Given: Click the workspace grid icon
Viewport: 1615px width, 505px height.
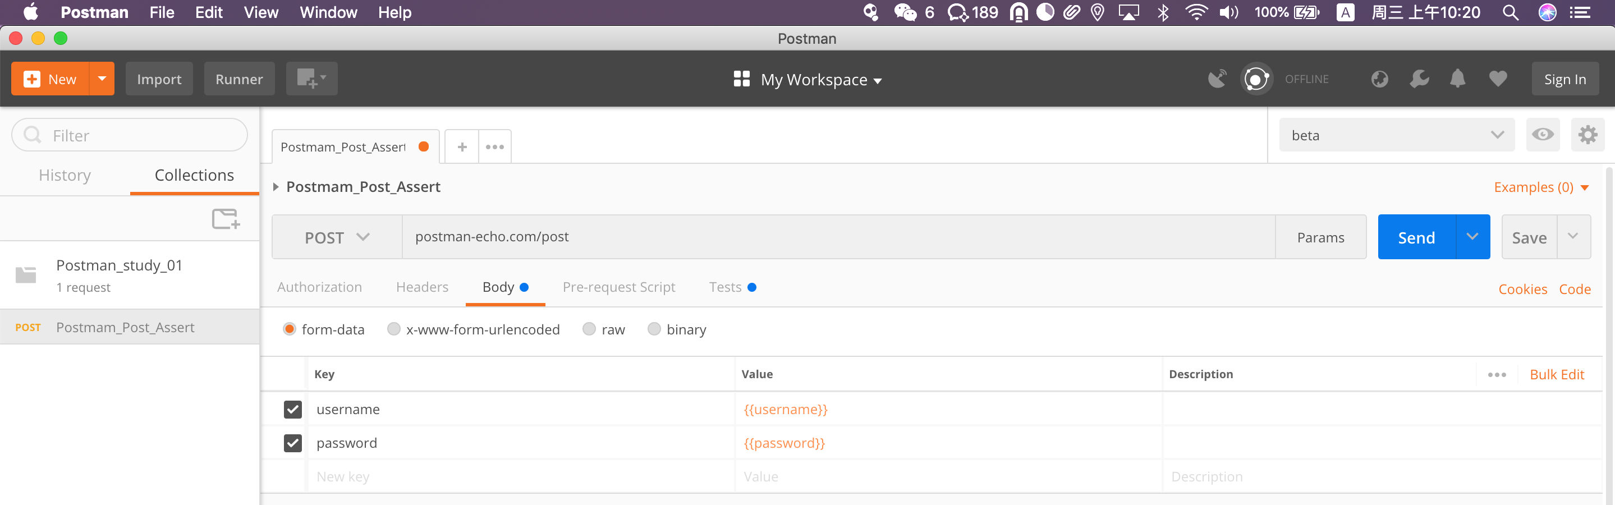Looking at the screenshot, I should click(x=742, y=79).
